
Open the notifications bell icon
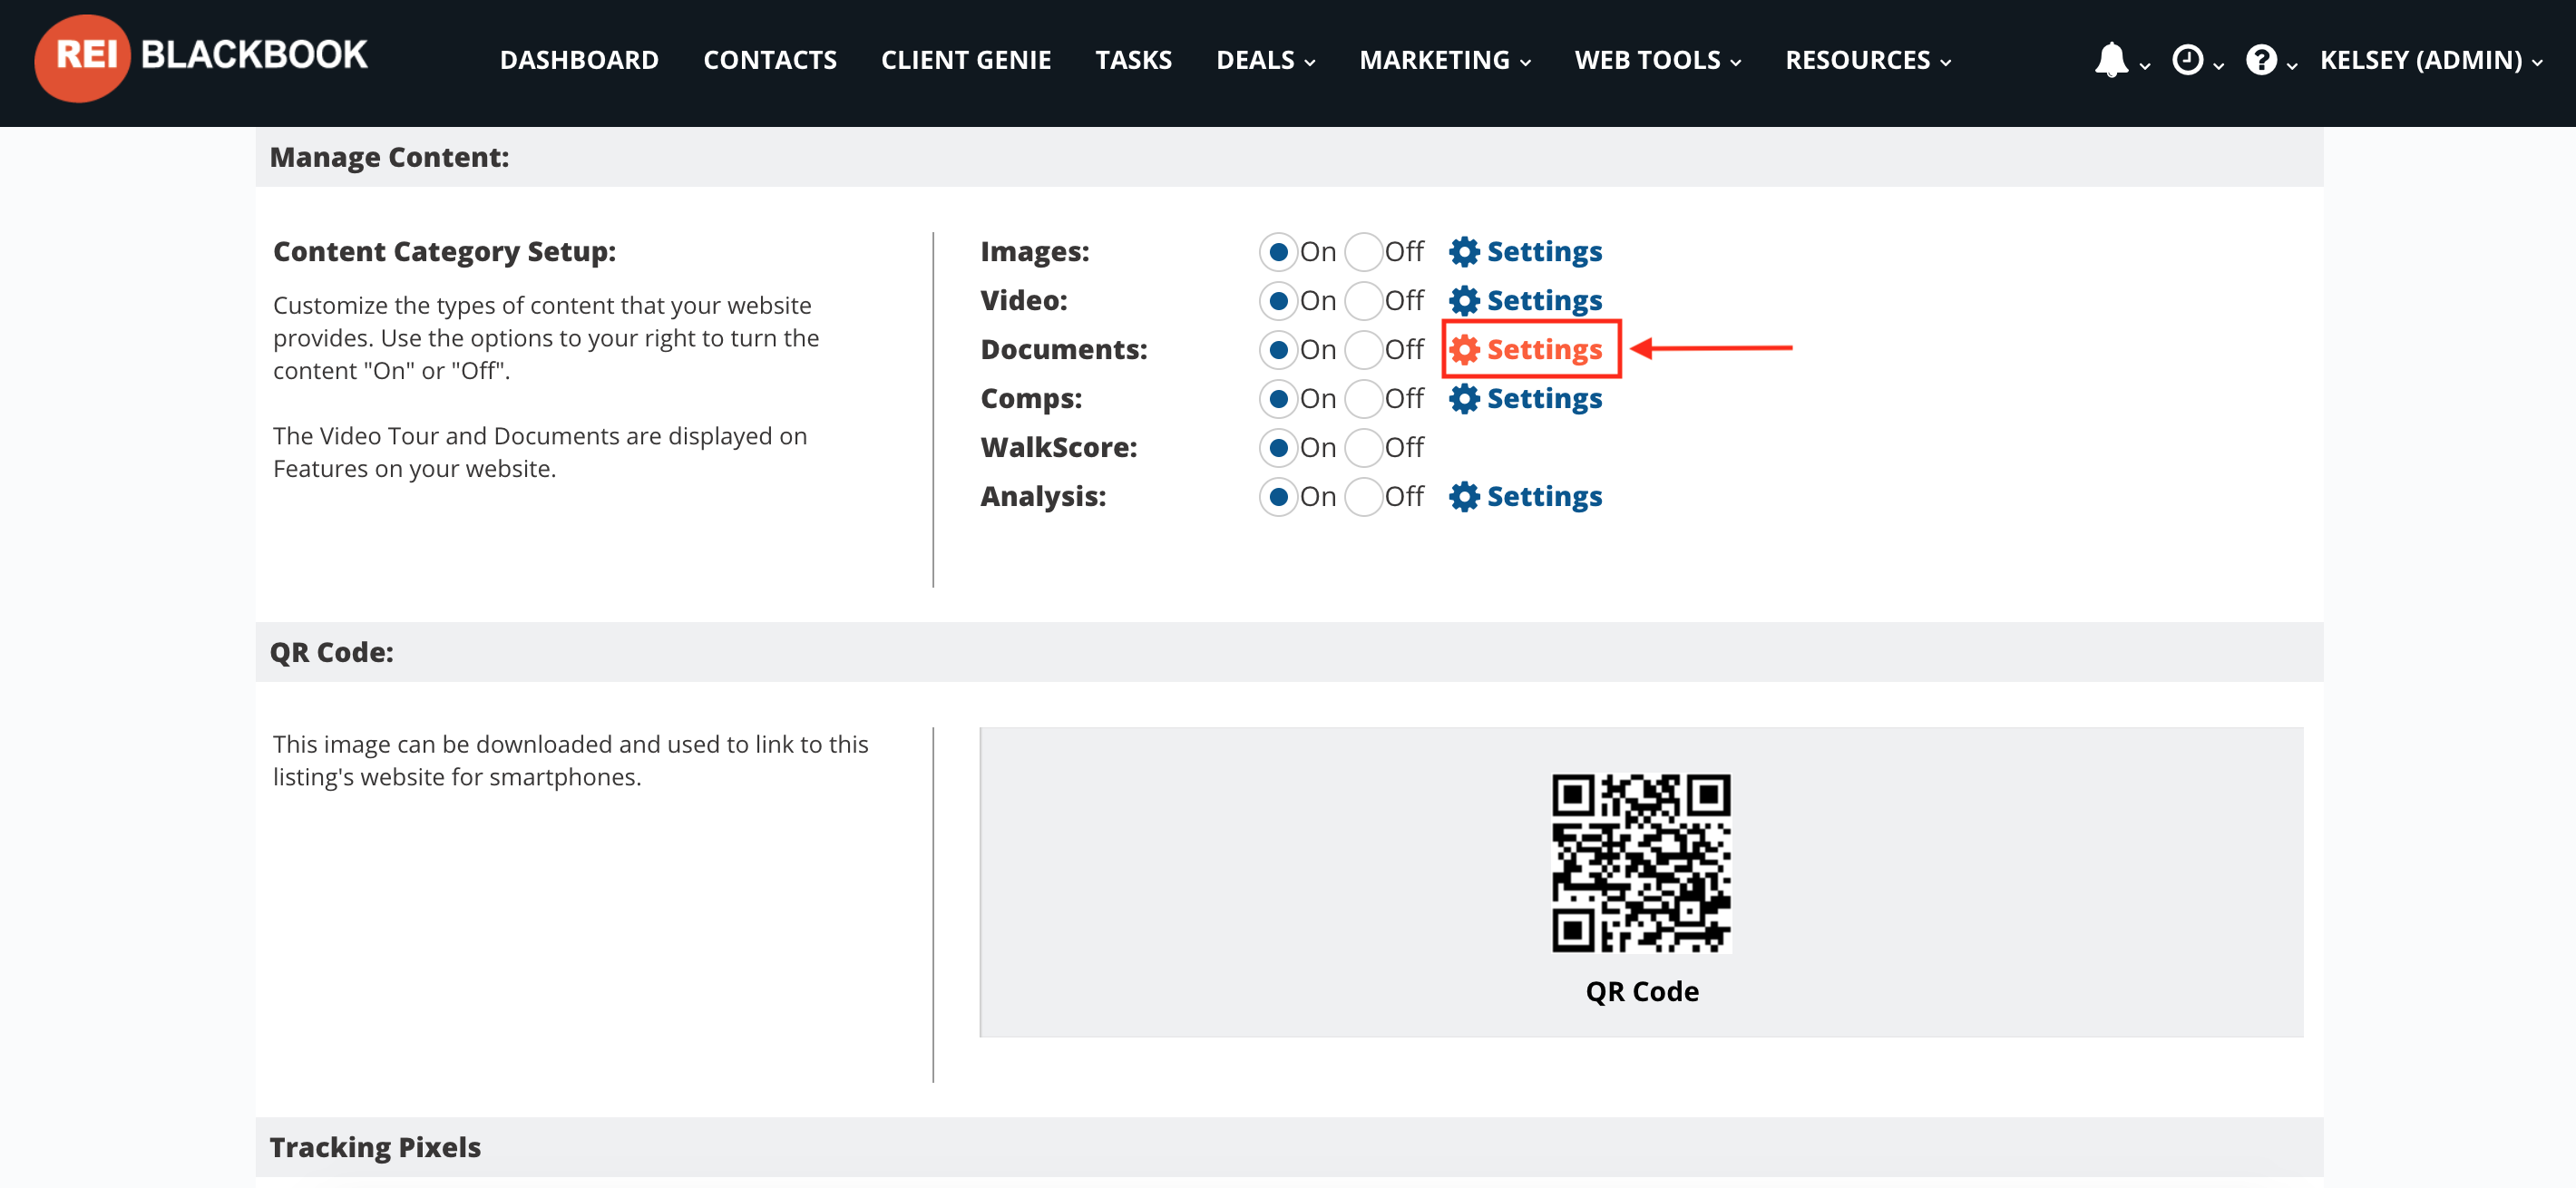coord(2110,60)
